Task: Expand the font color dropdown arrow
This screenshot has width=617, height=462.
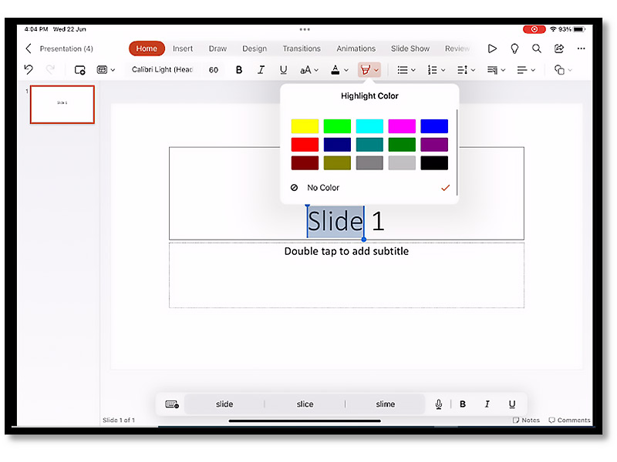Action: coord(346,70)
